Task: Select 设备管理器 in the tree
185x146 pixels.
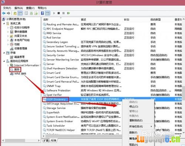Action: pyautogui.click(x=21, y=49)
